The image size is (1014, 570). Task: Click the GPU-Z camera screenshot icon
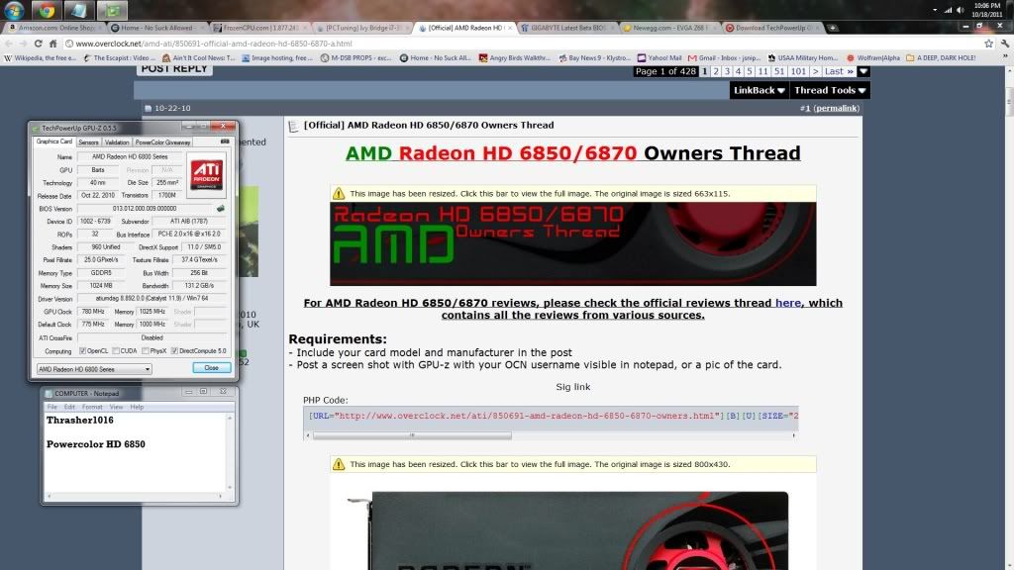tap(225, 142)
